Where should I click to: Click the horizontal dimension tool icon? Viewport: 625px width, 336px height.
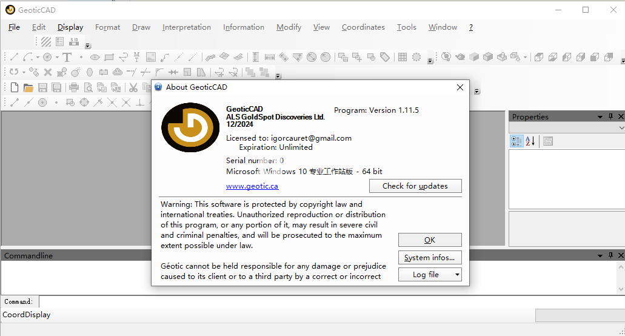[x=269, y=58]
